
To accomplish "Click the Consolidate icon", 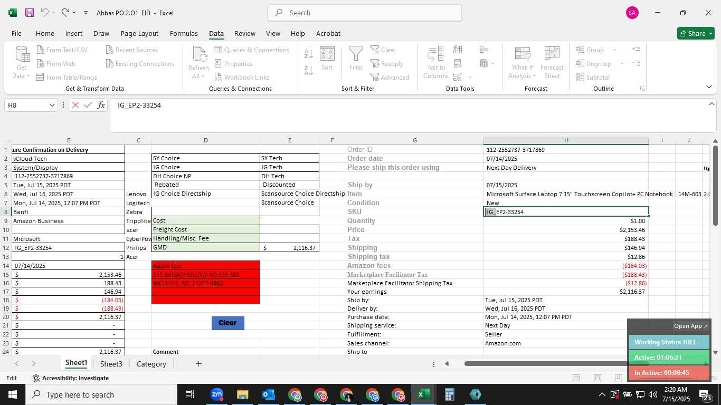I will (484, 50).
